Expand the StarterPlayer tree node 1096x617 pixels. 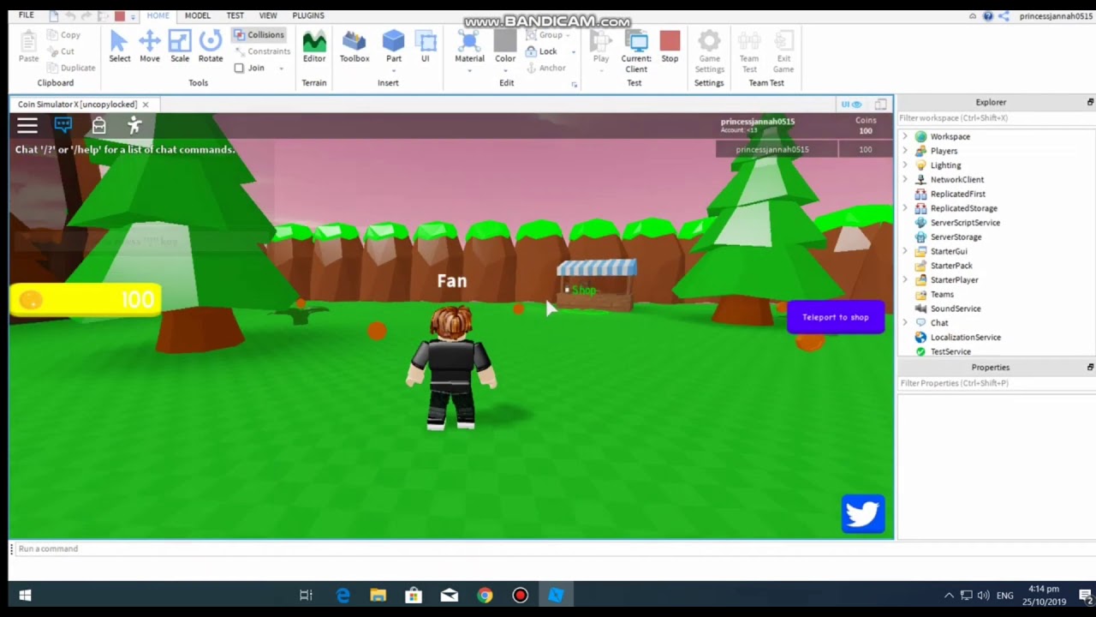tap(905, 280)
